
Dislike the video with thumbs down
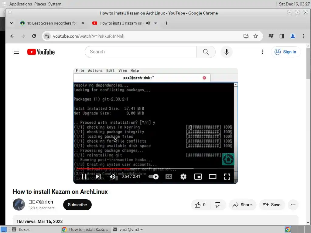(217, 205)
